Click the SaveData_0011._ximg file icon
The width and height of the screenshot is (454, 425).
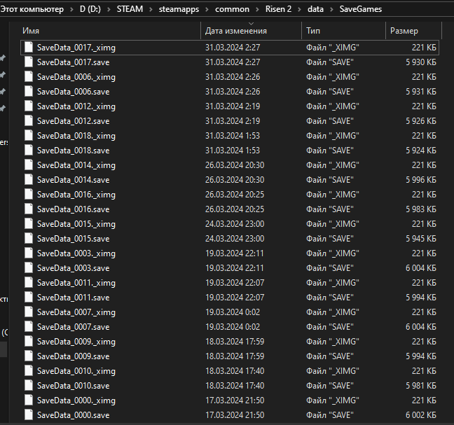pyautogui.click(x=29, y=283)
